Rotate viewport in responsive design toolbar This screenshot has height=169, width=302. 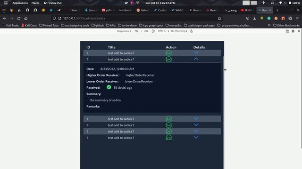coord(153,31)
